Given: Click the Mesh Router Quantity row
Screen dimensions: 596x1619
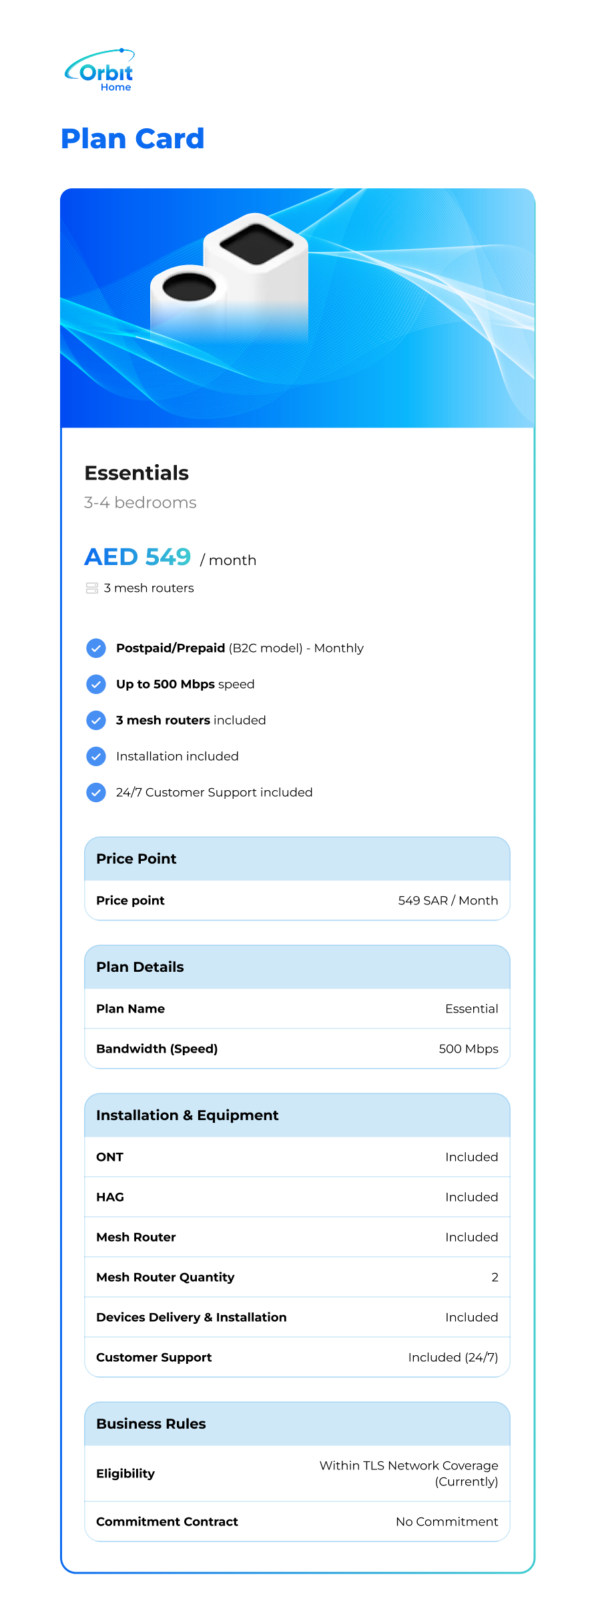Looking at the screenshot, I should (x=297, y=1277).
